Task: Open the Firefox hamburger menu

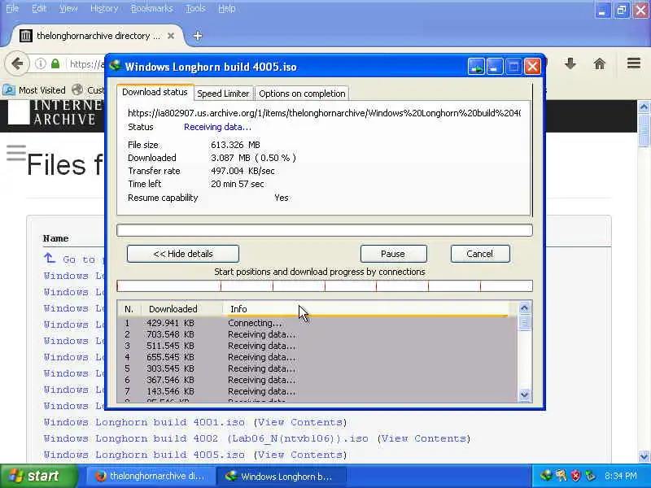Action: (x=634, y=63)
